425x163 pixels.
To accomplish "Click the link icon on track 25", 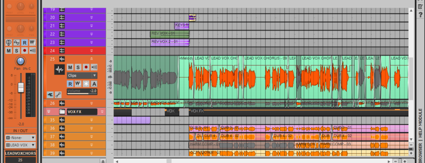I will (x=58, y=95).
